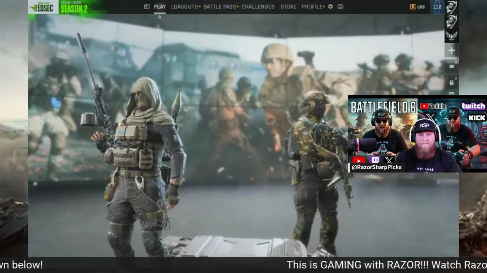Click the BATTLEFIELD 6 title in overlay
Screen dimensions: 487x273
click(x=383, y=107)
